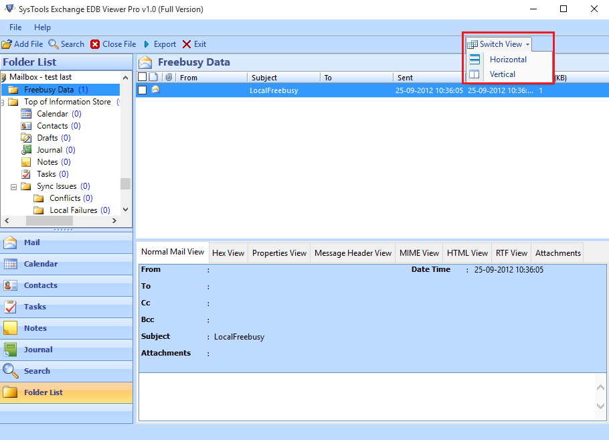Click the Journal book icon in tree
Image resolution: width=609 pixels, height=440 pixels.
[26, 150]
